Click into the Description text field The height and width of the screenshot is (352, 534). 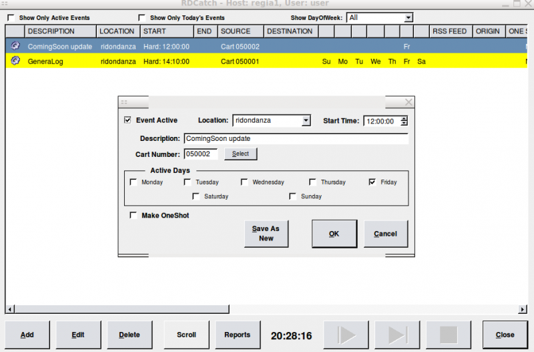click(295, 138)
